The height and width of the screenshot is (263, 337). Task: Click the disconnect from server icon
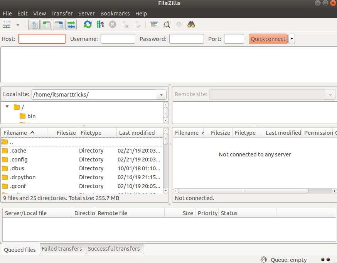click(125, 25)
